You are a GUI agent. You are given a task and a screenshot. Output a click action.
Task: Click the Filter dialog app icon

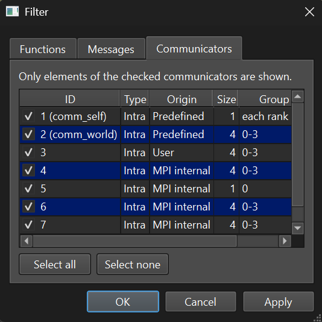(x=12, y=11)
